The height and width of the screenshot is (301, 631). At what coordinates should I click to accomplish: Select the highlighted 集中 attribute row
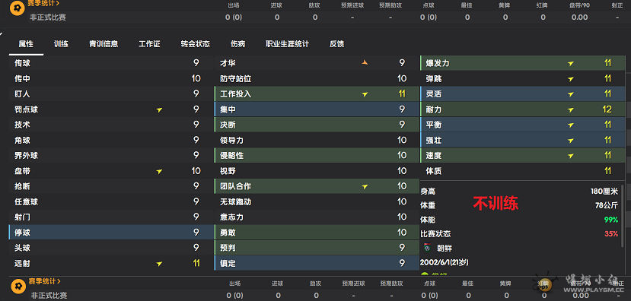click(317, 109)
